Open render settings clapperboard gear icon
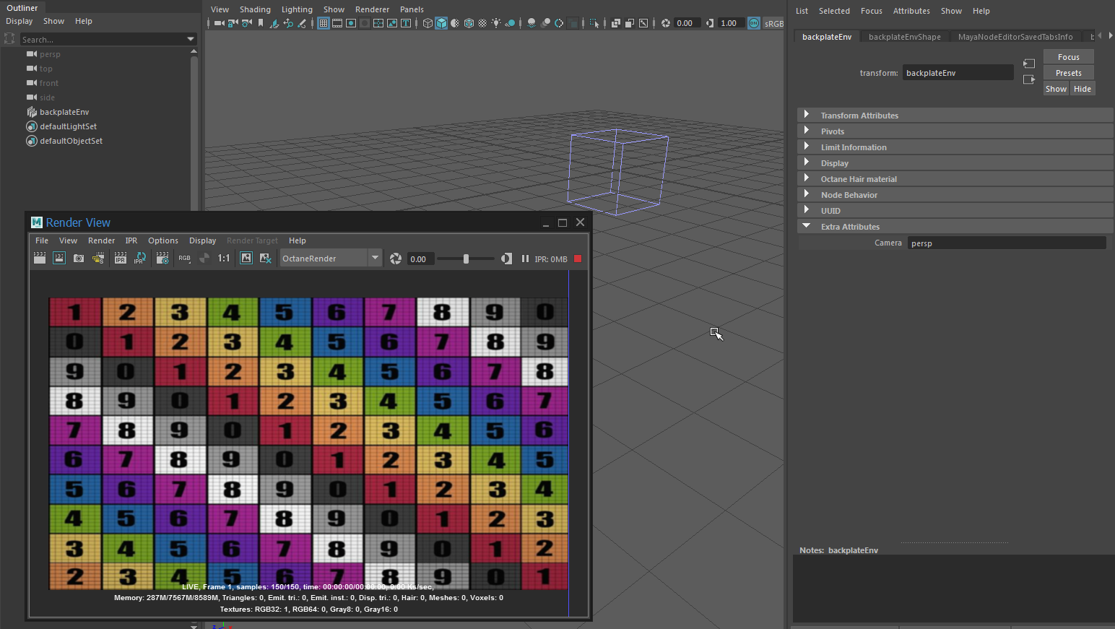The width and height of the screenshot is (1115, 629). 162,259
